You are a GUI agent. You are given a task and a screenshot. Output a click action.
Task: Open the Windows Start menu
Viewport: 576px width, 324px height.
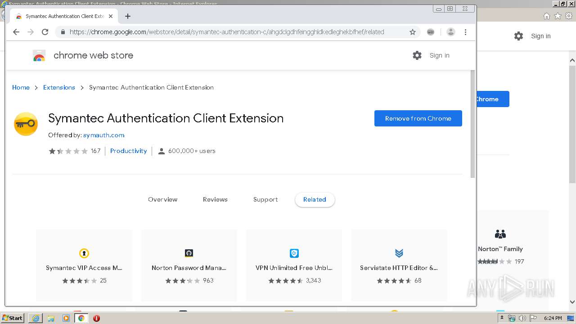click(13, 318)
